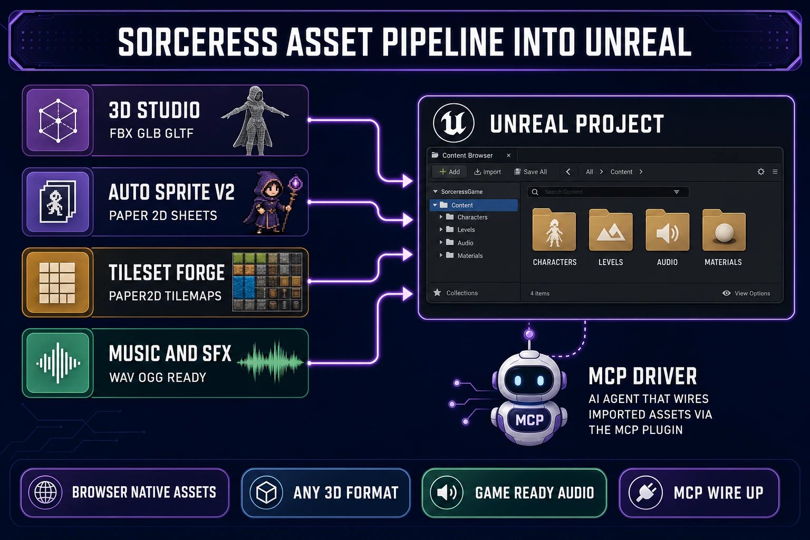Toggle View Options eye icon

click(726, 293)
